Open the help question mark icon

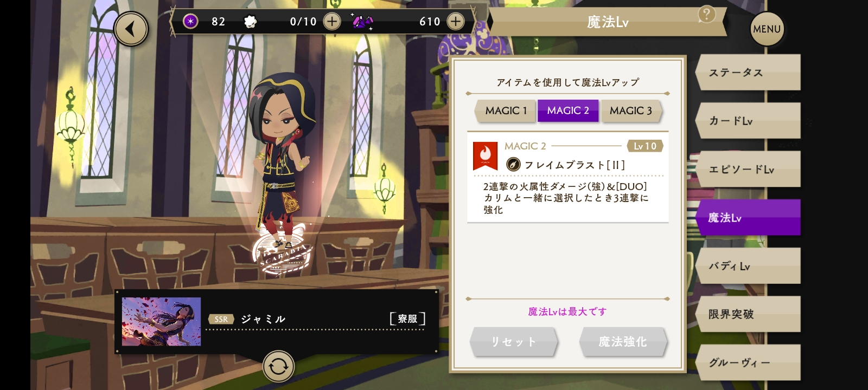click(706, 14)
